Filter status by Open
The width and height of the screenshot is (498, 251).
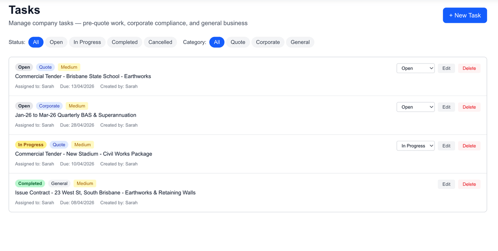(x=56, y=42)
